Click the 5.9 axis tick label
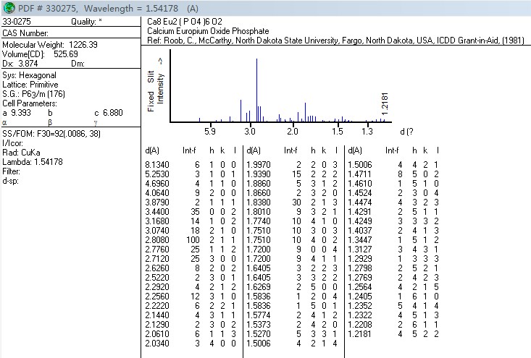 click(x=210, y=131)
